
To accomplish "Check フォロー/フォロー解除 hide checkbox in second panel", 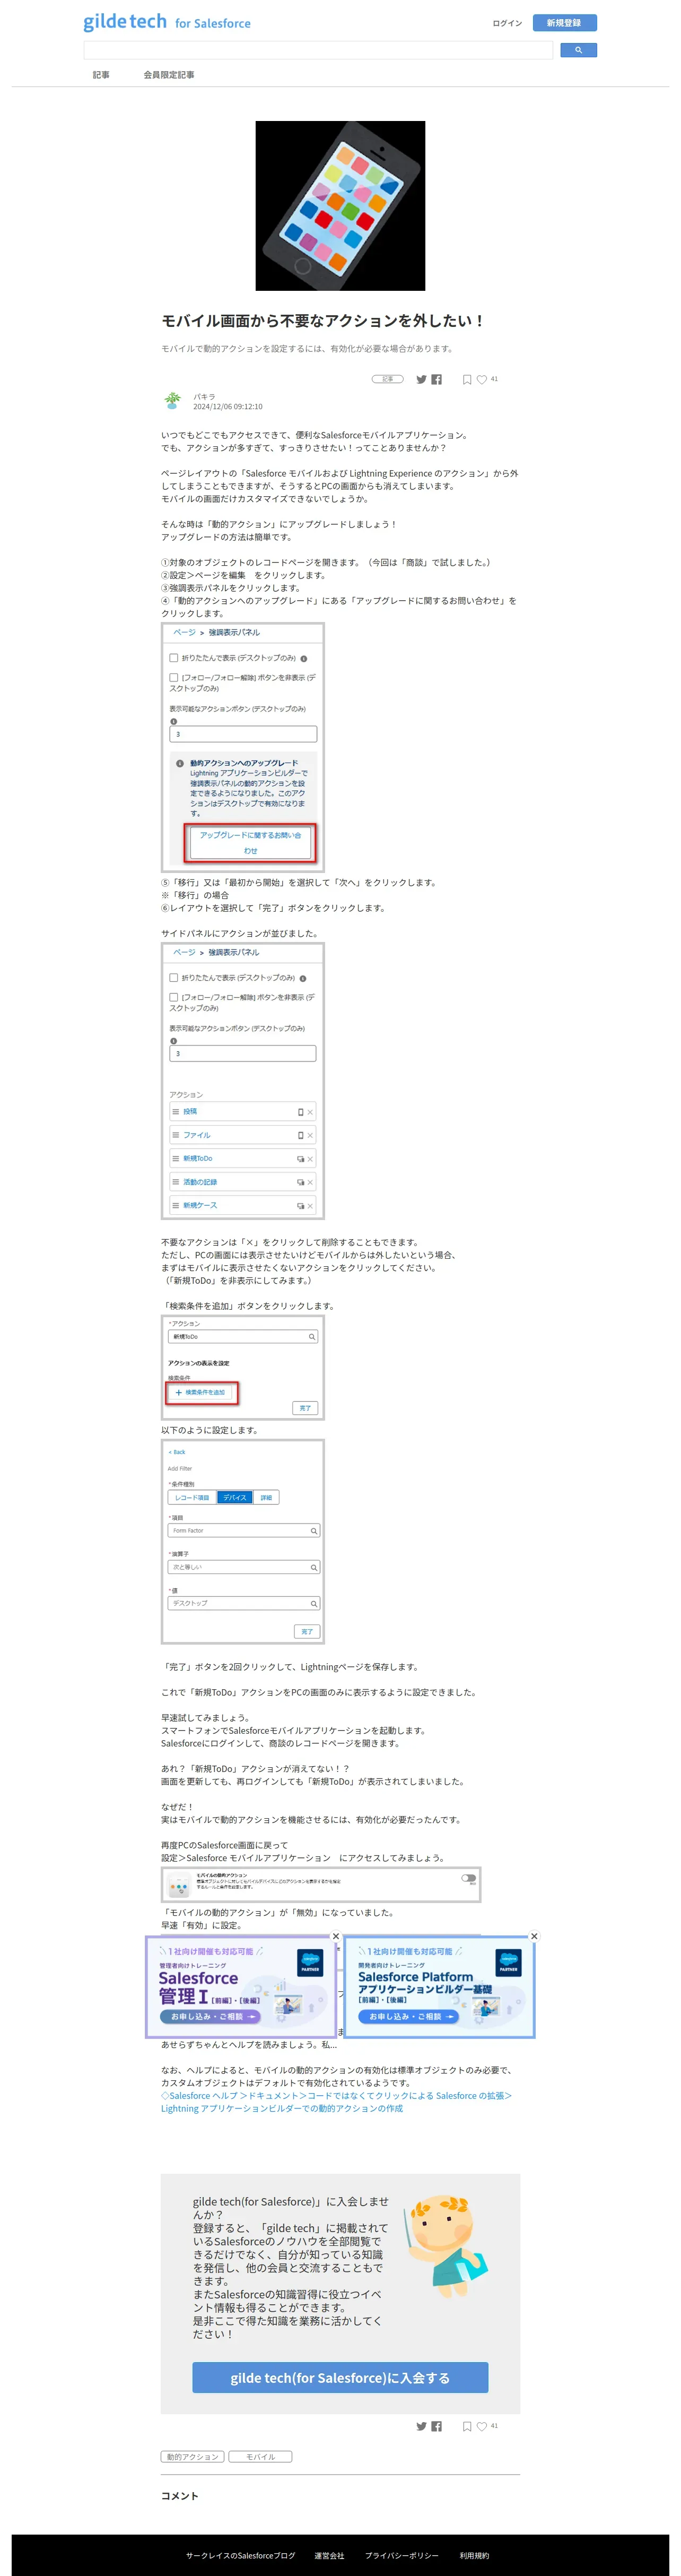I will [174, 997].
